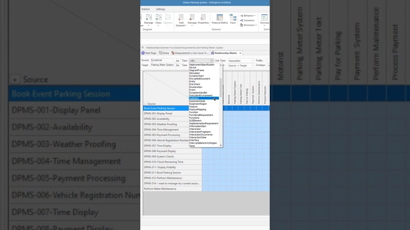Click the type list scroll-up arrow
Image resolution: width=410 pixels, height=230 pixels.
click(221, 65)
